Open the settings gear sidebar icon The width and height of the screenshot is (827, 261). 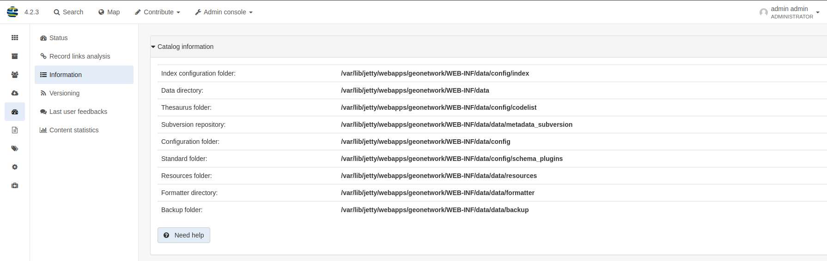(x=15, y=167)
